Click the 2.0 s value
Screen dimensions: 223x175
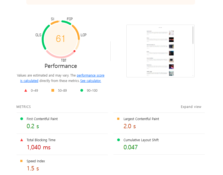[x=130, y=126]
